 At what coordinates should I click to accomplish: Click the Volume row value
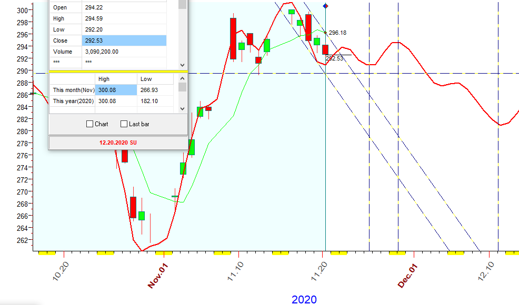tap(124, 52)
